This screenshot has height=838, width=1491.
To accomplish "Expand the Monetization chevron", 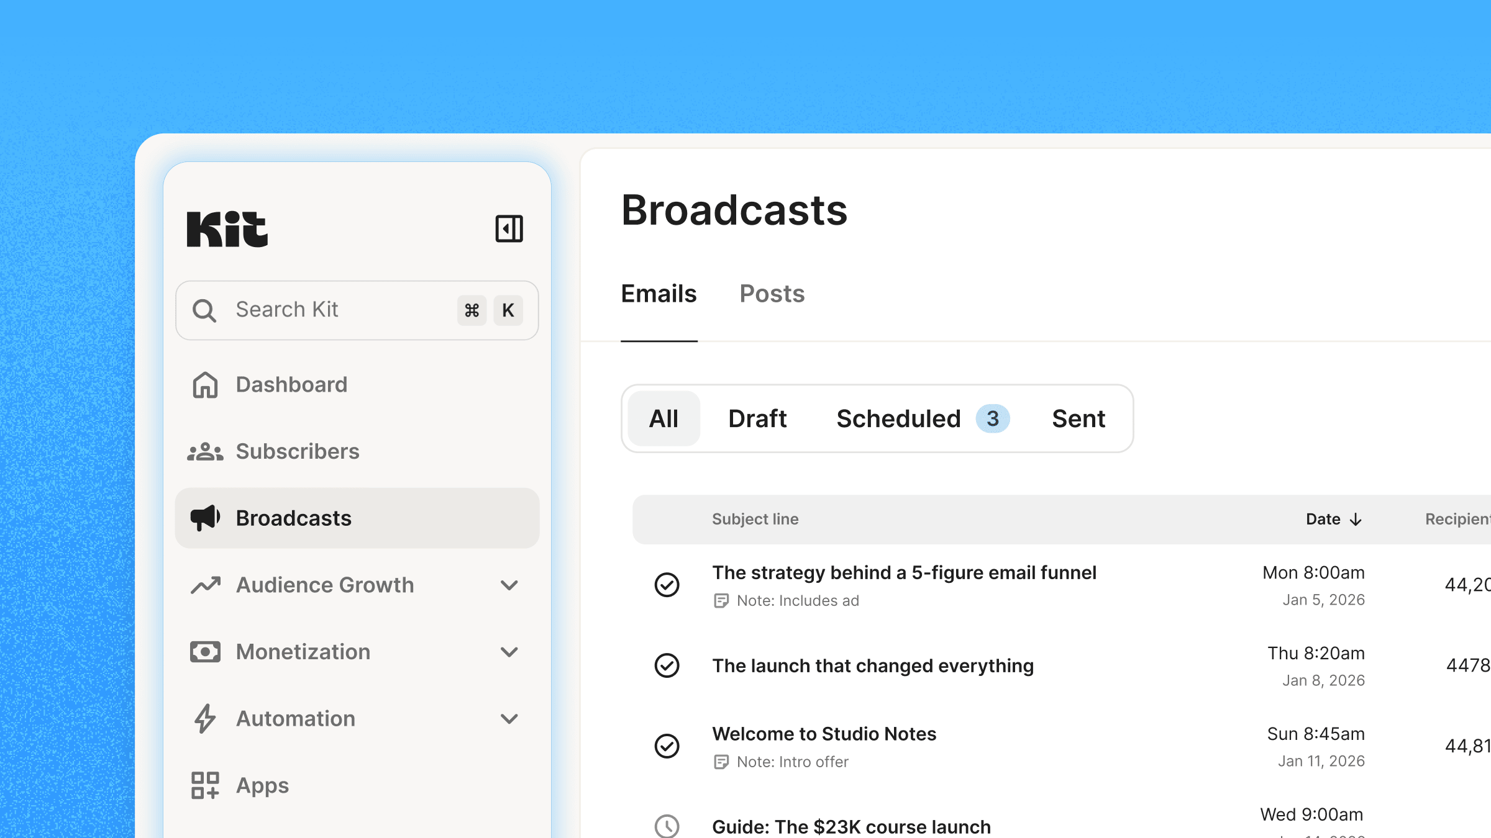I will (509, 652).
